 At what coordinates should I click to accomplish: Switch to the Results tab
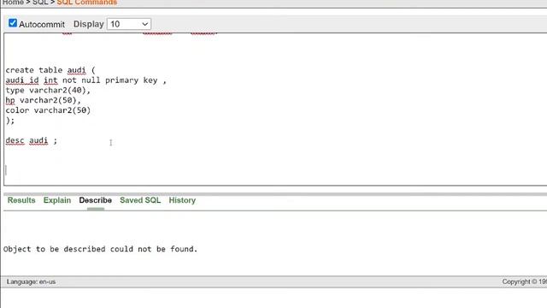click(21, 200)
